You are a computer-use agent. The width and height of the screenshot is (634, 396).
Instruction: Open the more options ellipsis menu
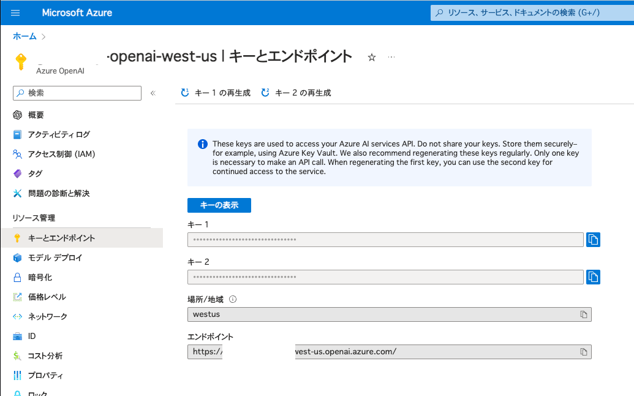click(x=391, y=57)
